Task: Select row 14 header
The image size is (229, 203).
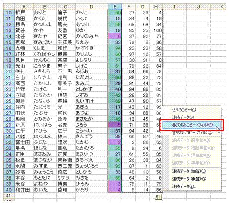Action: (x=9, y=36)
